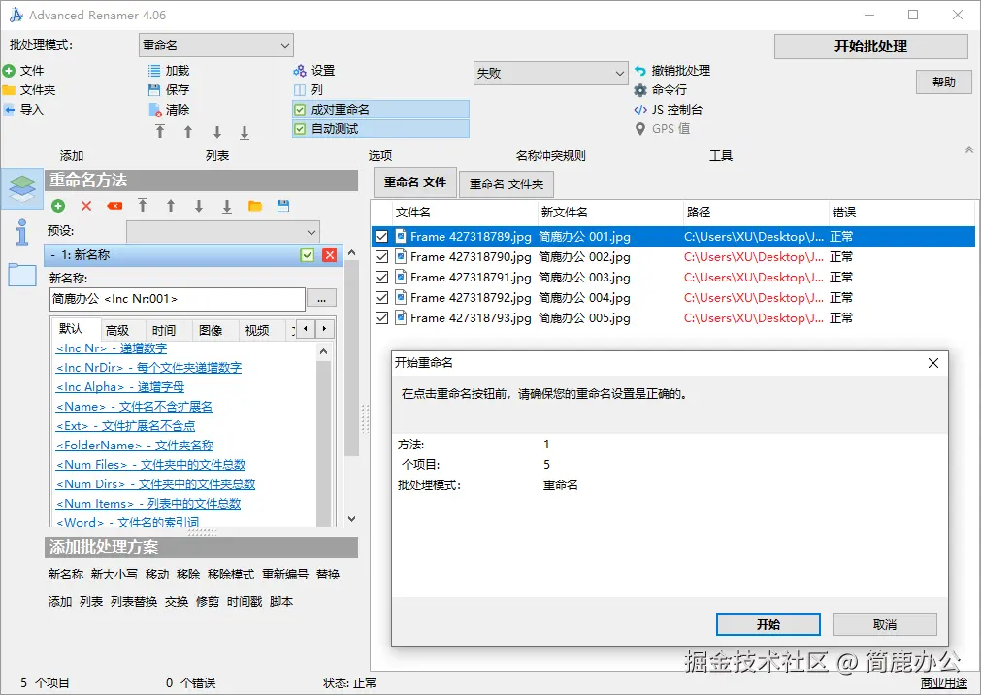The width and height of the screenshot is (981, 695).
Task: Click the 开始批处理 button
Action: point(871,47)
